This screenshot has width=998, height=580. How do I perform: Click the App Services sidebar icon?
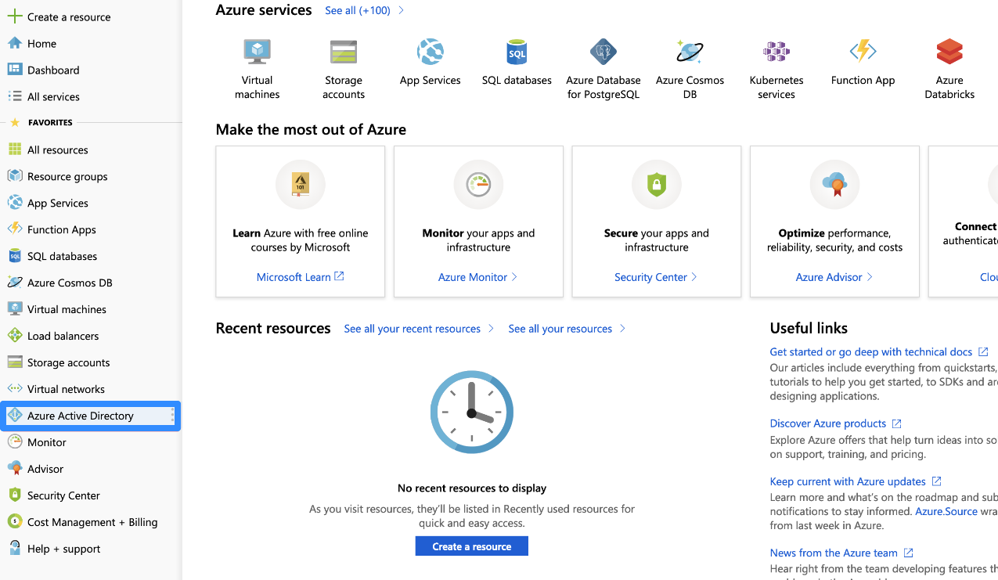click(x=14, y=203)
